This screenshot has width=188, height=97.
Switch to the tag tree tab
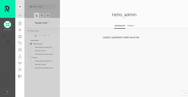[42, 15]
